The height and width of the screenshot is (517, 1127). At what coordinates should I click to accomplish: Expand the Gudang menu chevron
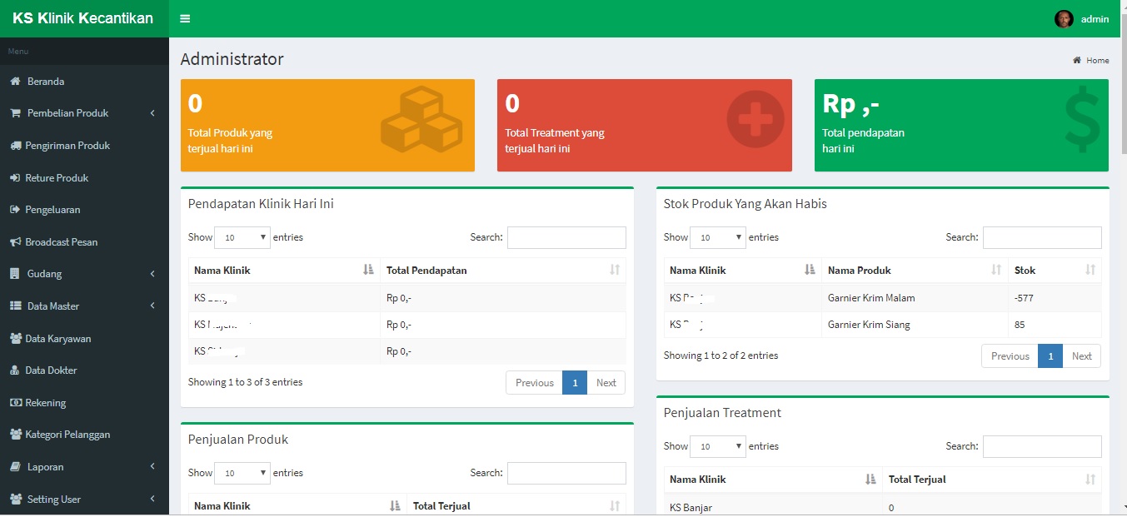pos(152,274)
